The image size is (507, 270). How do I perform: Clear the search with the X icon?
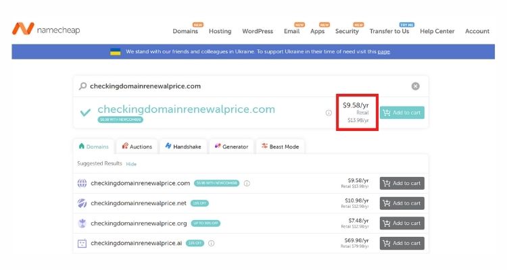[416, 86]
